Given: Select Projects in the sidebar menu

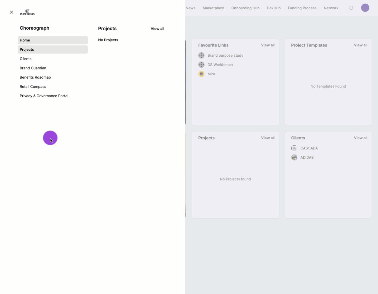Looking at the screenshot, I should tap(53, 50).
